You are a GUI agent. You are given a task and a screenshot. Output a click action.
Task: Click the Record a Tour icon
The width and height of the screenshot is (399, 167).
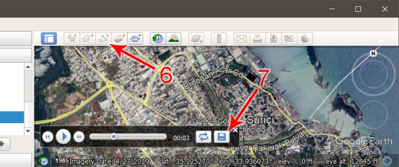135,38
